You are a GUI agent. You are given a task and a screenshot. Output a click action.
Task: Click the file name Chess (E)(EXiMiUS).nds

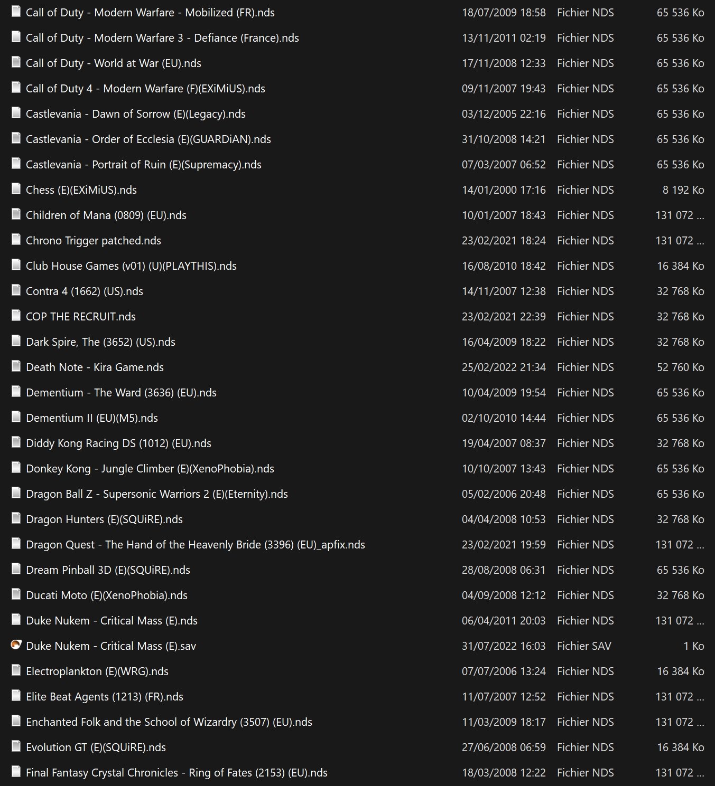point(81,190)
